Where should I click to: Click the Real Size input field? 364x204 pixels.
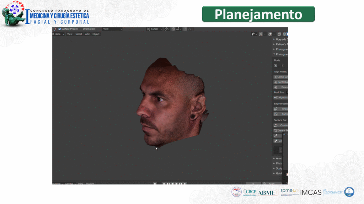coord(287,92)
